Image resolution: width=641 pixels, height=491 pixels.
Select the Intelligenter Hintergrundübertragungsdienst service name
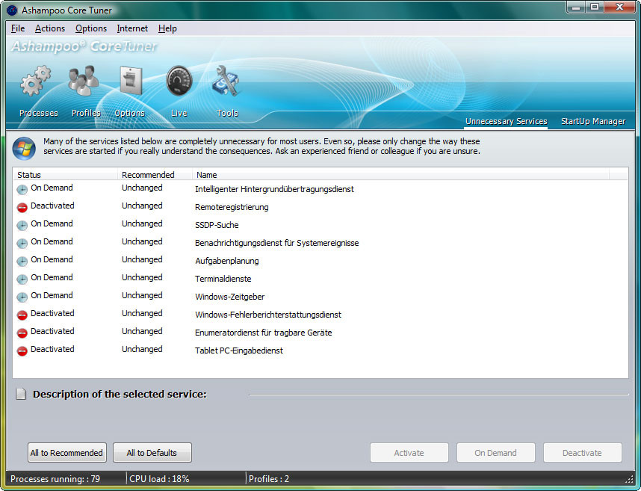click(x=274, y=189)
